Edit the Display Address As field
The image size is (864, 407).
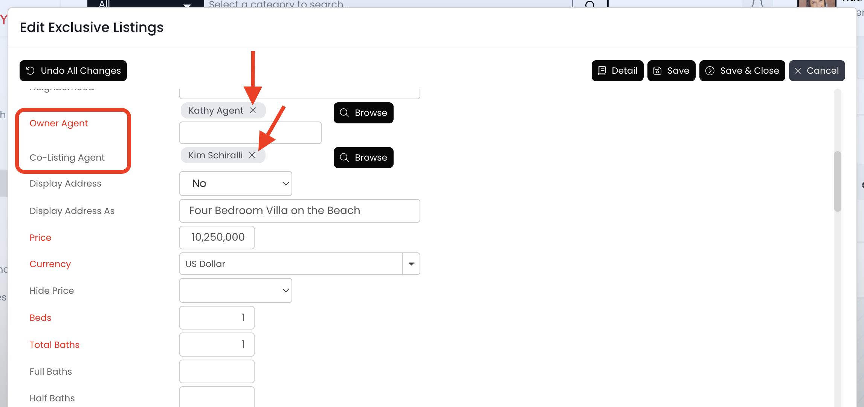pos(299,211)
